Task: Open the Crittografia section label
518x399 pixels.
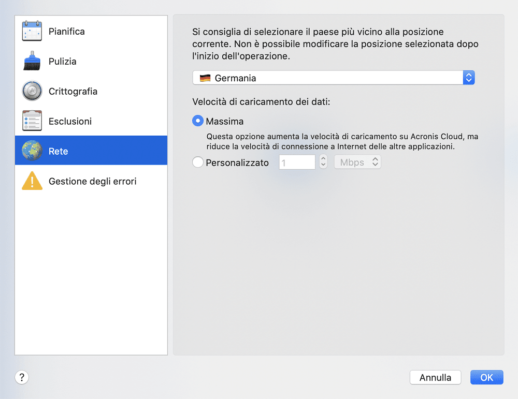Action: [x=73, y=92]
